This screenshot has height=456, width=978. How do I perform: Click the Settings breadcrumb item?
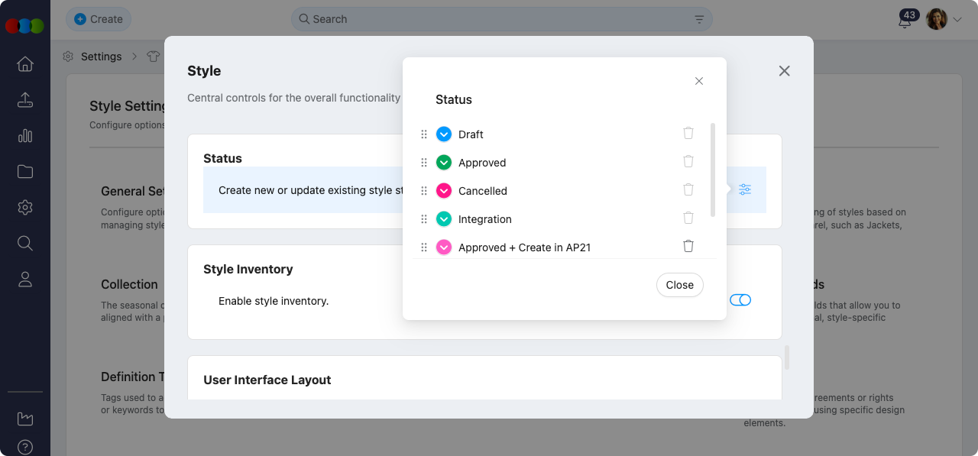click(101, 57)
